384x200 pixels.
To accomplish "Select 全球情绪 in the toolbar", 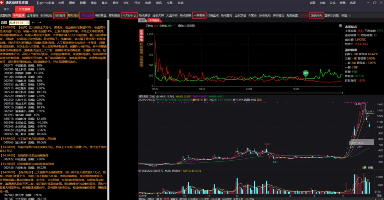I will click(x=32, y=15).
